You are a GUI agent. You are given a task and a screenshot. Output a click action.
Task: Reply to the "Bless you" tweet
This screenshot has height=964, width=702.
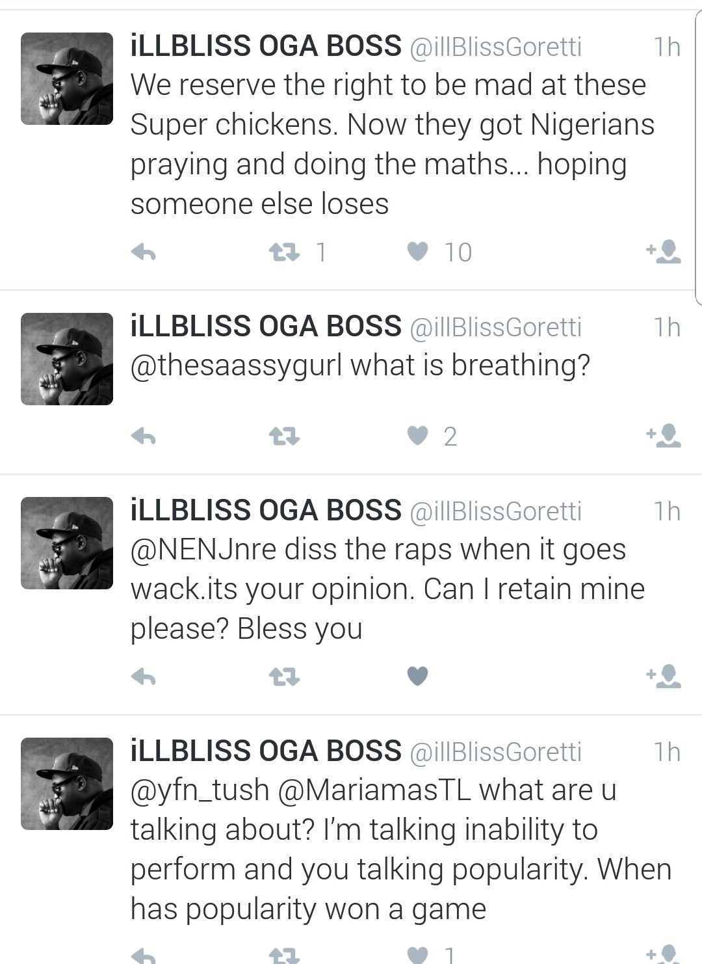(x=144, y=677)
